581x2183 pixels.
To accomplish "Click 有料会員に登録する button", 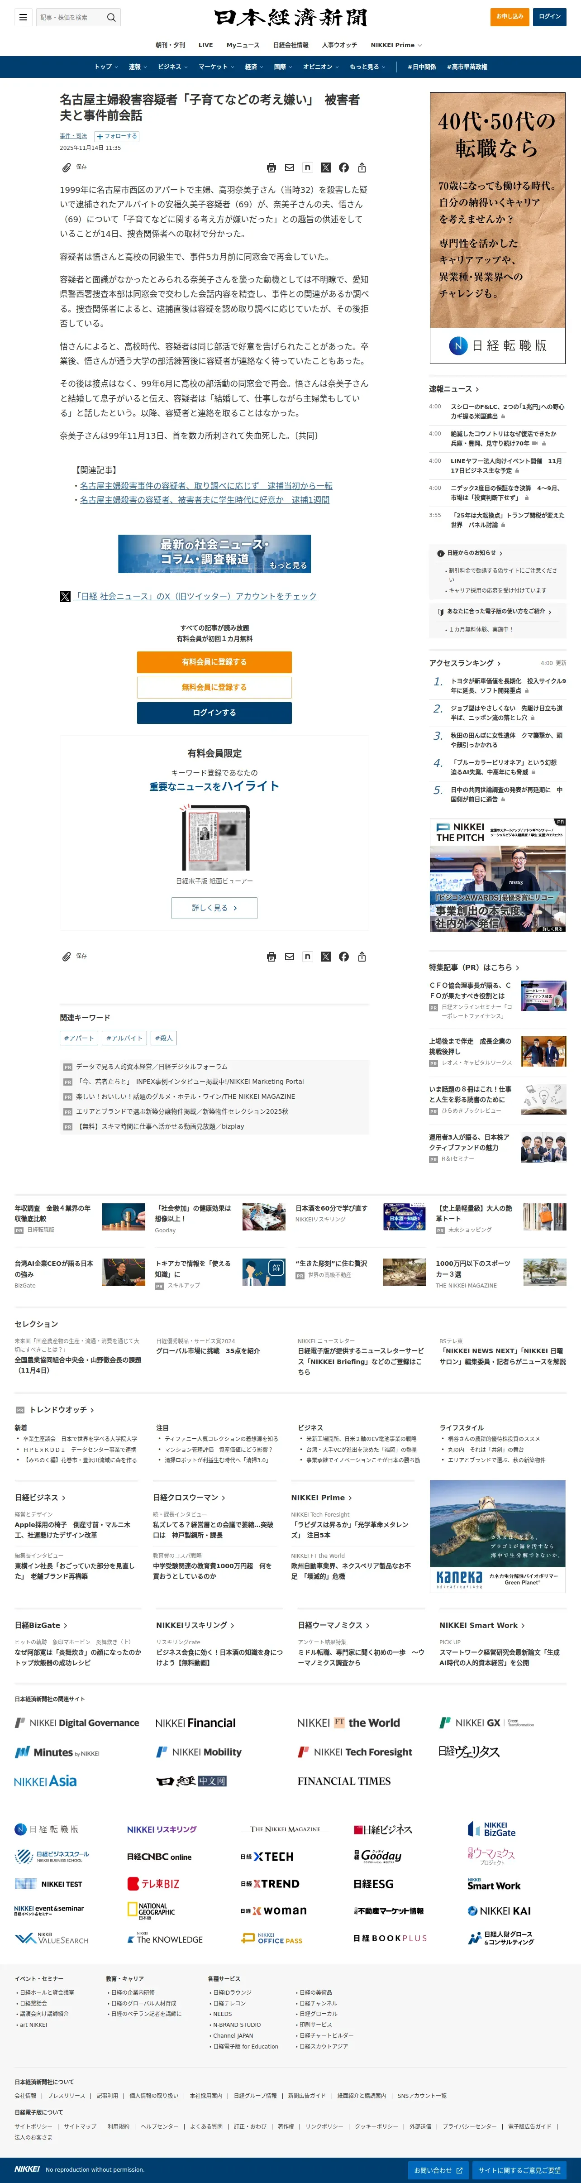I will [214, 662].
